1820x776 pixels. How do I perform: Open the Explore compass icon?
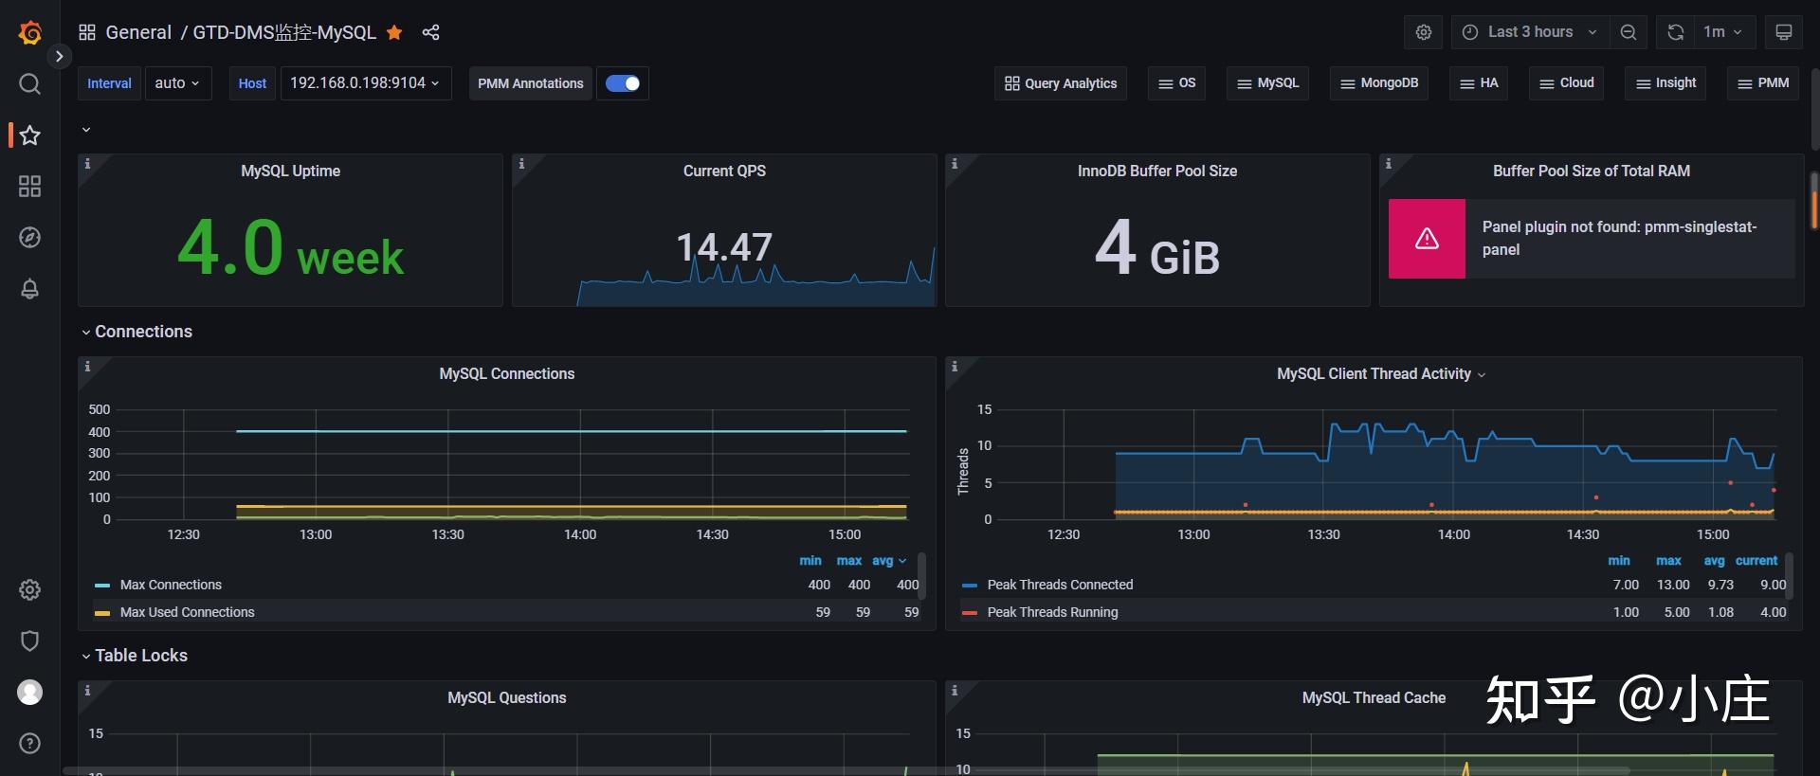click(x=29, y=238)
